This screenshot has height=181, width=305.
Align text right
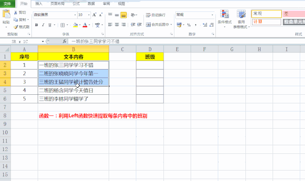[123, 25]
